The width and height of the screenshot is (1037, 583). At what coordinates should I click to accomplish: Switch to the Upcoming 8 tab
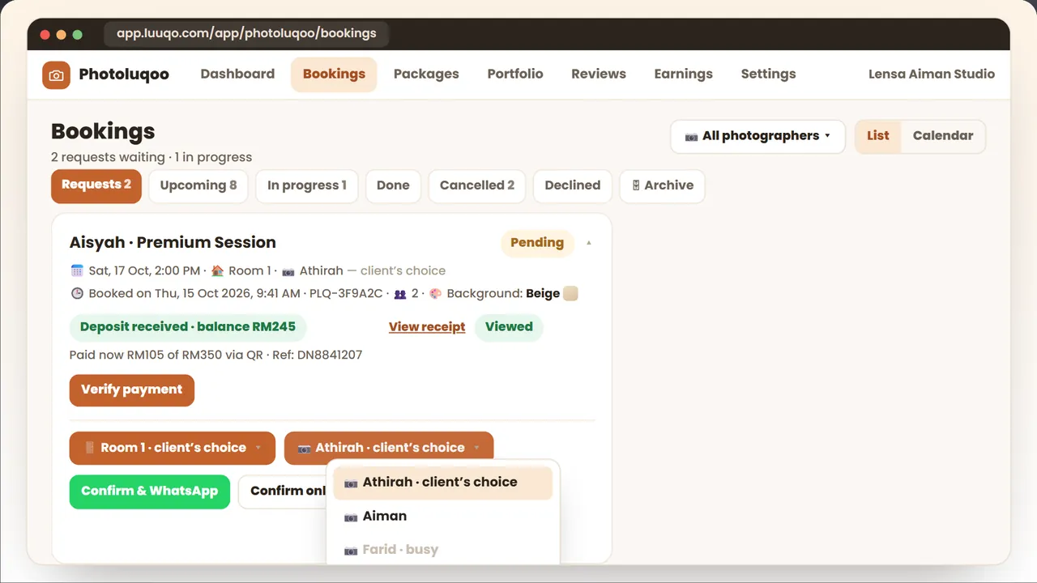(x=198, y=185)
